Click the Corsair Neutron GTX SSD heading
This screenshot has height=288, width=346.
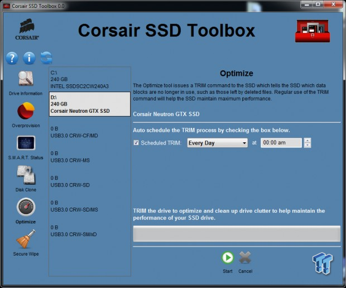point(166,114)
